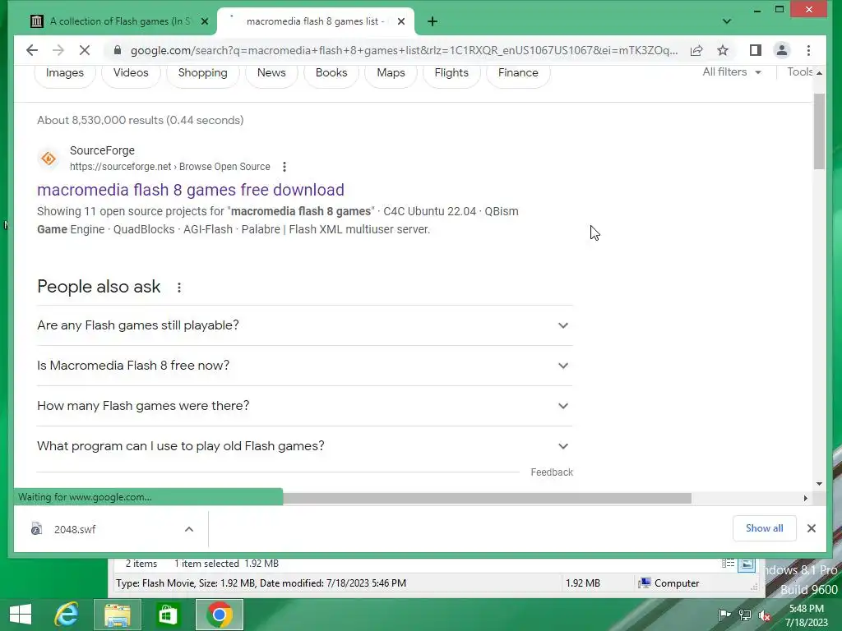
Task: Click 1 item selected 1.92 MB text
Action: (226, 564)
